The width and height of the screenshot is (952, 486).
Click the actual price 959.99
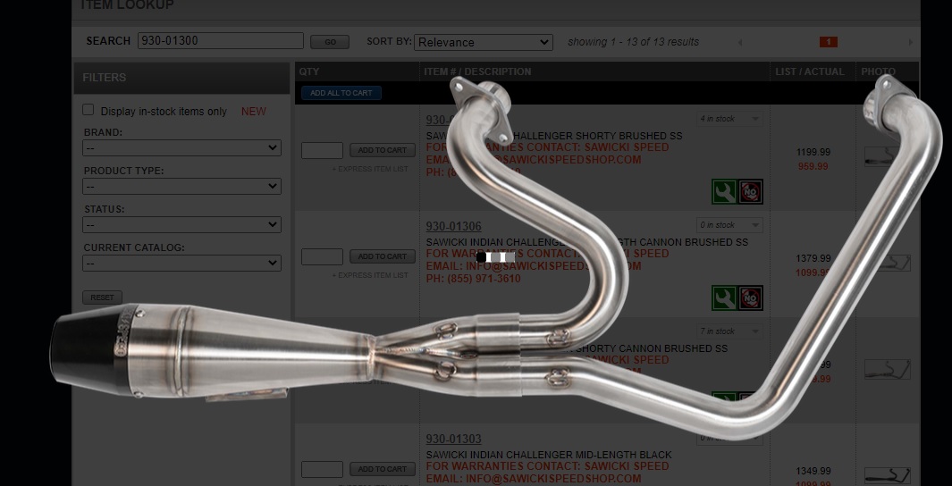813,166
